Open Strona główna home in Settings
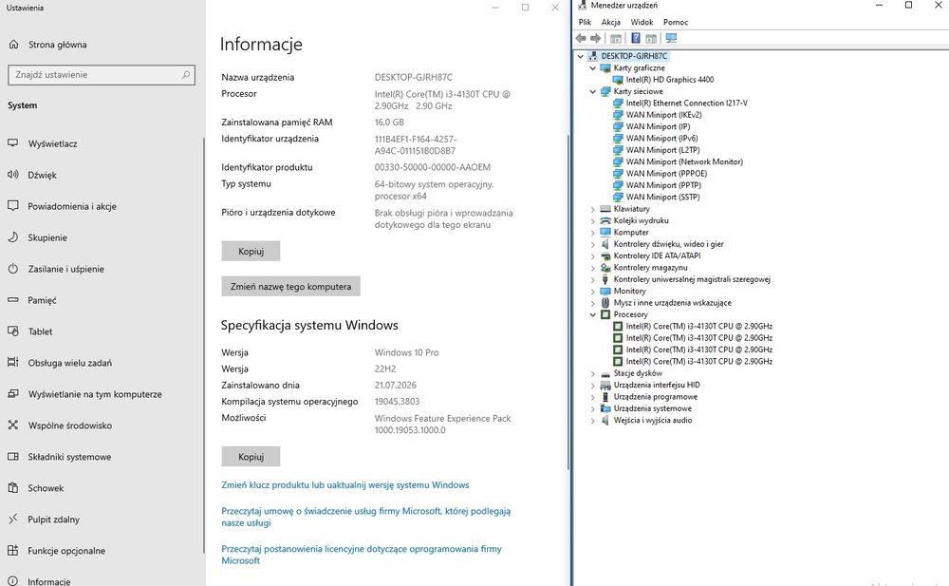Screen dimensions: 949x586 [58, 45]
